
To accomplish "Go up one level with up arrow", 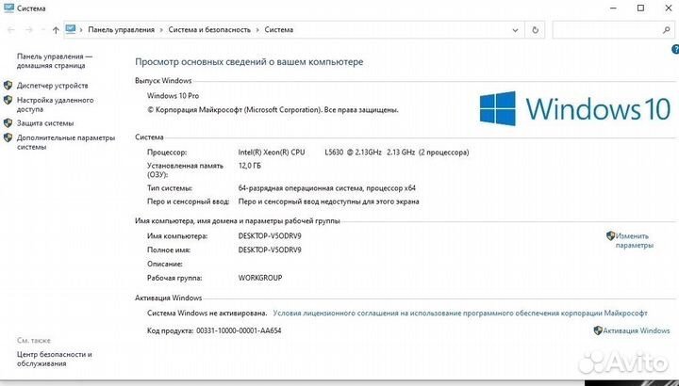I will click(56, 30).
